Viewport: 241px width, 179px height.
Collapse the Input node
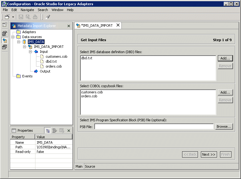[31, 52]
